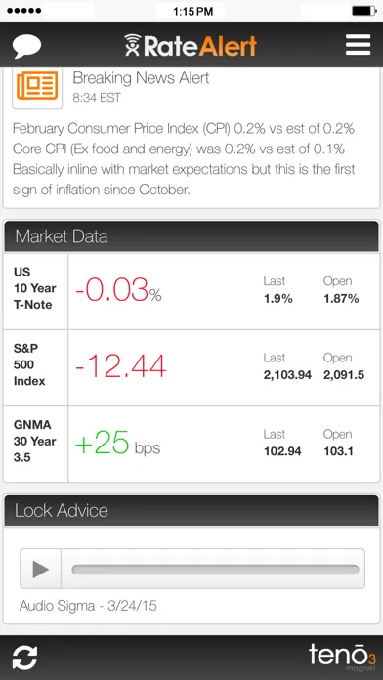Tap the orange newspaper alert icon

coord(37,86)
